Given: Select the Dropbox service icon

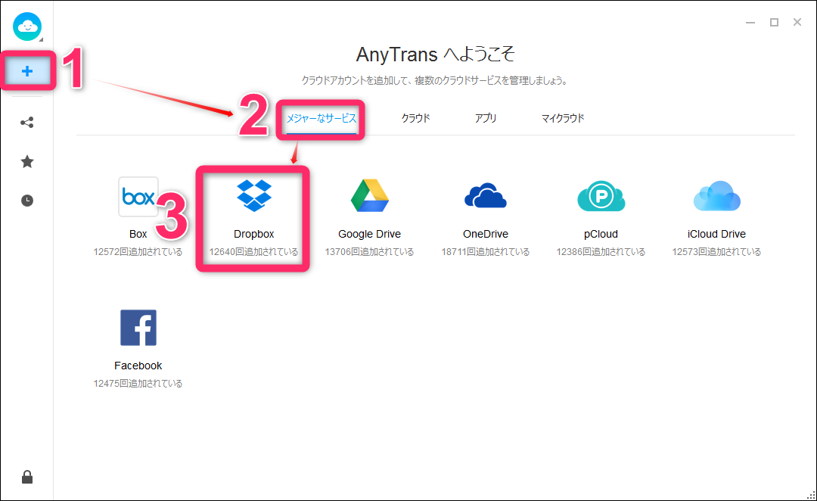Looking at the screenshot, I should click(253, 195).
